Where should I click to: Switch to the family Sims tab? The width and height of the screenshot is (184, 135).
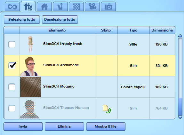(x=28, y=6)
